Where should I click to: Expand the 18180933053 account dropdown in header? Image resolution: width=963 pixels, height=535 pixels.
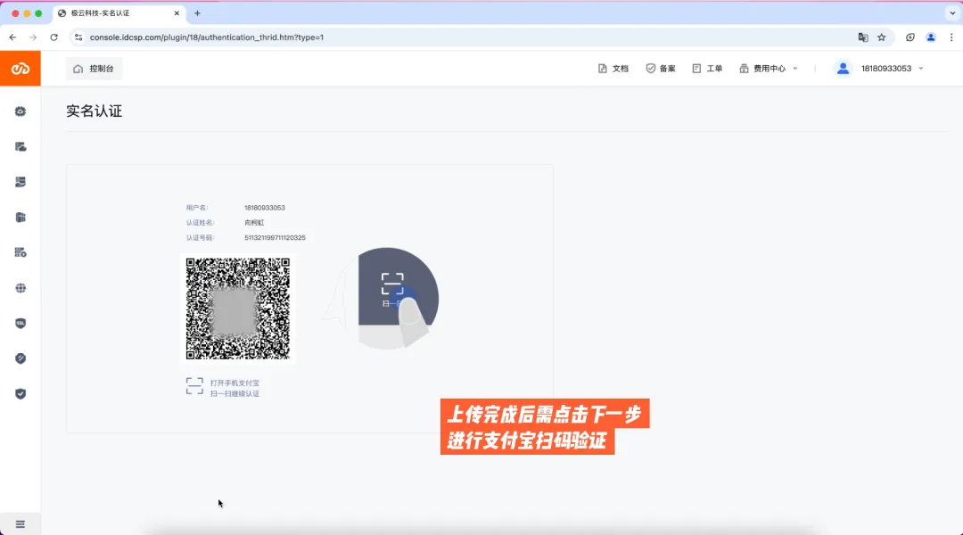click(892, 69)
